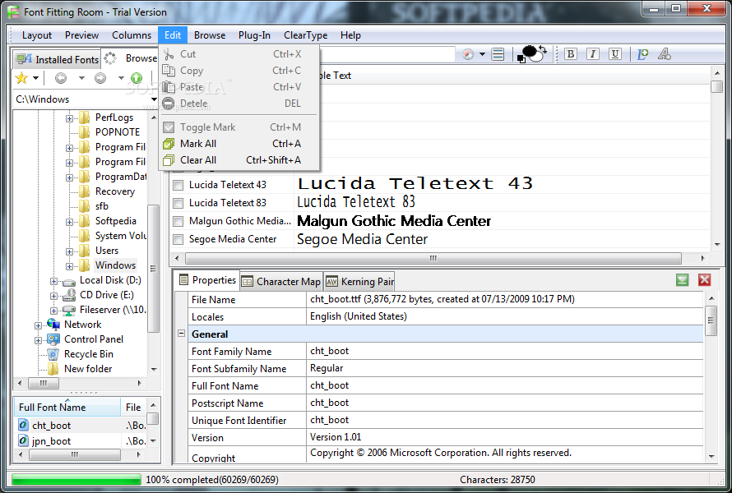Open the font size gauge dropdown arrow
732x493 pixels.
(482, 54)
